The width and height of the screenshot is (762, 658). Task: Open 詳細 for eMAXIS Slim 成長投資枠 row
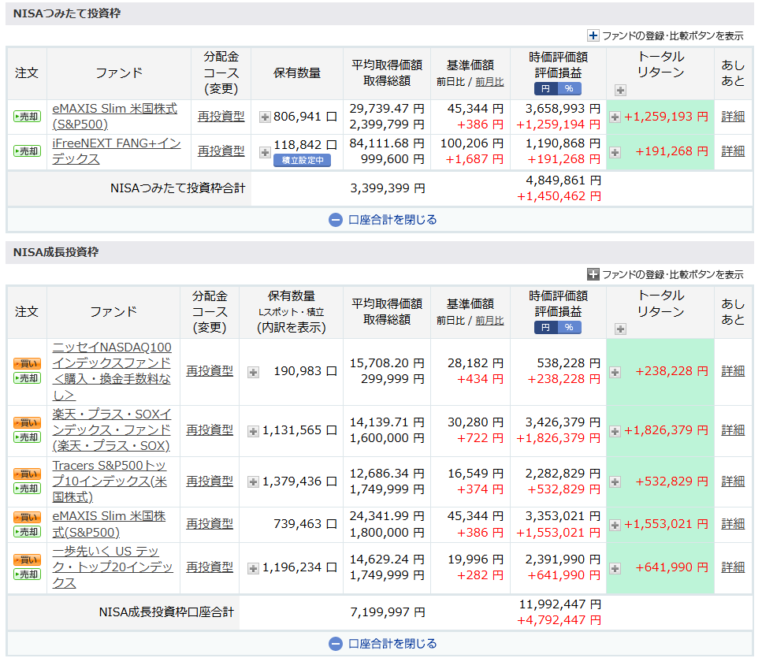tap(733, 524)
